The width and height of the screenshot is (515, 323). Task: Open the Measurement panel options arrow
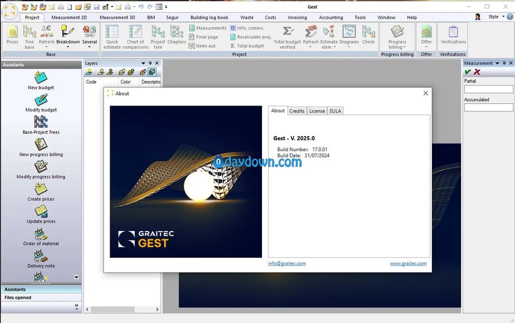497,63
